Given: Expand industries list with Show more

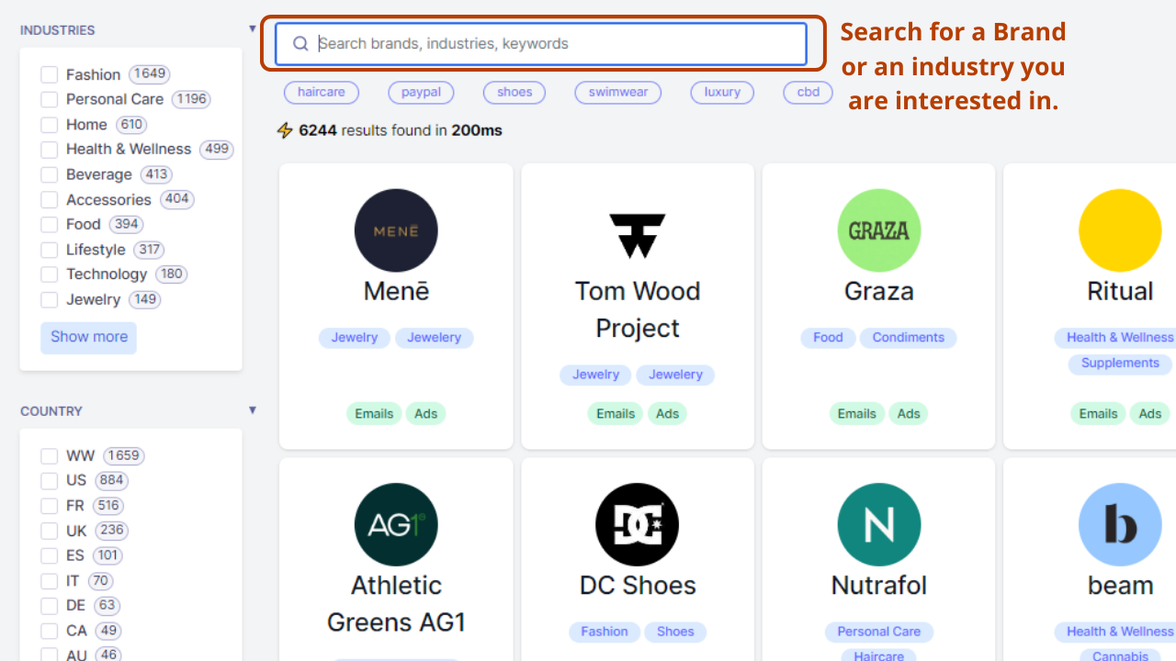Looking at the screenshot, I should 89,337.
